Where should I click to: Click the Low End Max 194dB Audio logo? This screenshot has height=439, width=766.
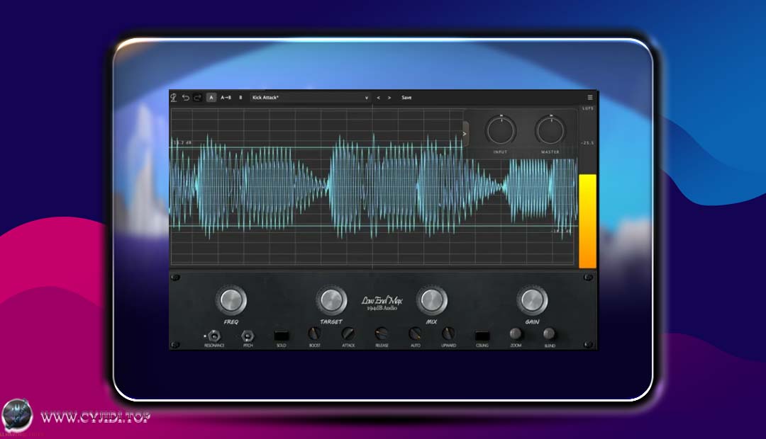[382, 303]
